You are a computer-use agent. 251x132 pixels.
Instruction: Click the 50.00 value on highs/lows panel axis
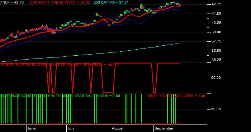[x=216, y=109]
